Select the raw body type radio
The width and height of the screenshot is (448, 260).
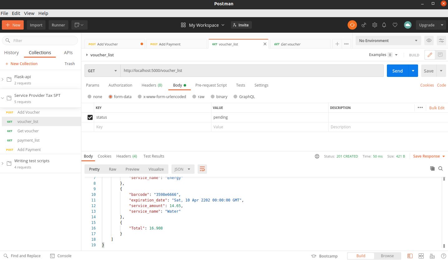(x=195, y=97)
